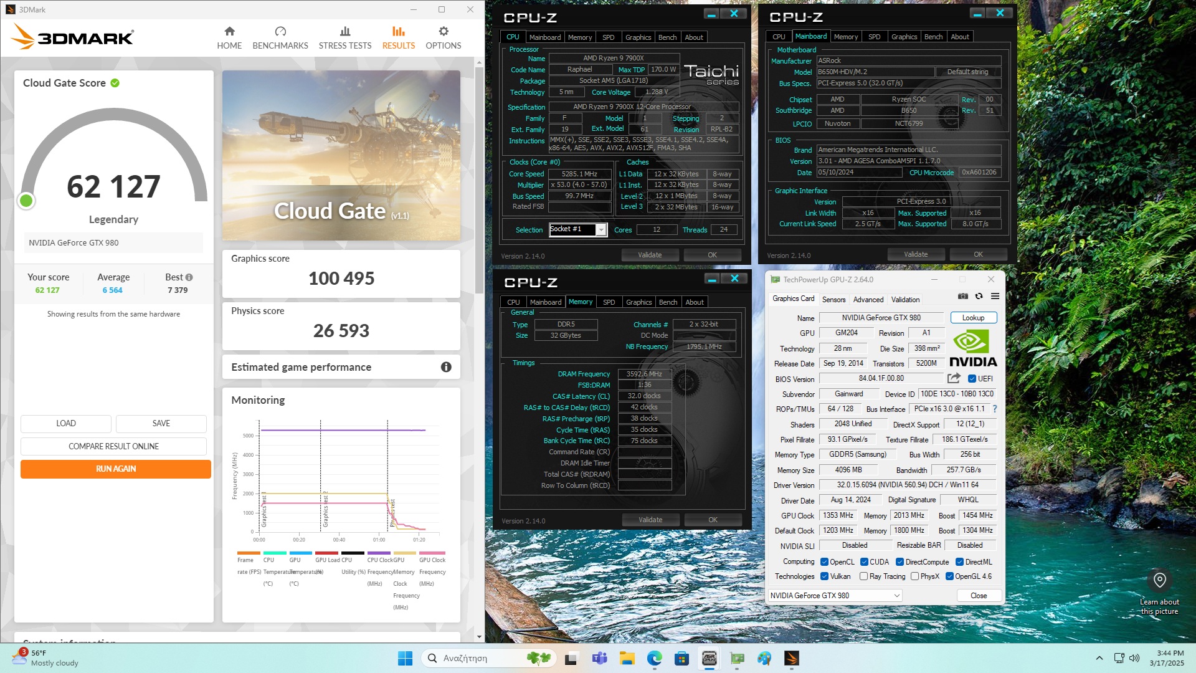Click the LOAD button in 3DMark
Screen dimensions: 1196x673
click(66, 423)
